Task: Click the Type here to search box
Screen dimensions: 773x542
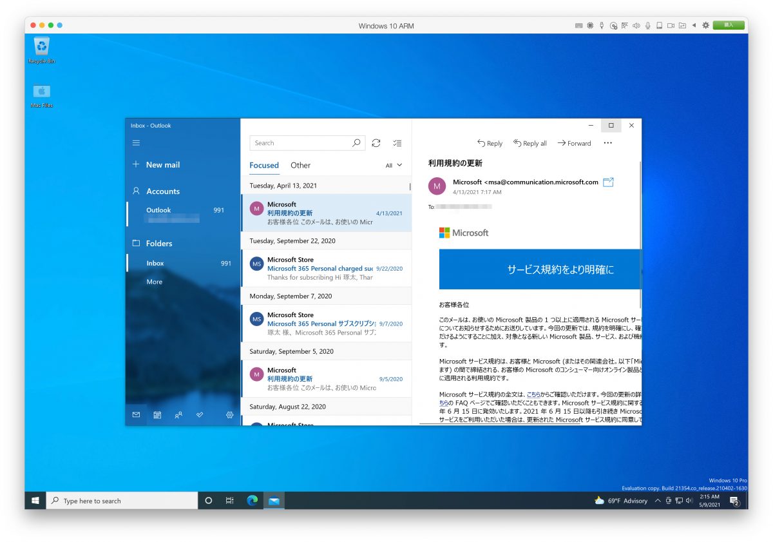Action: (x=122, y=501)
